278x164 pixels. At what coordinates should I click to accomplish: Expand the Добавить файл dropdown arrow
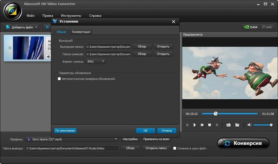[x=36, y=27]
